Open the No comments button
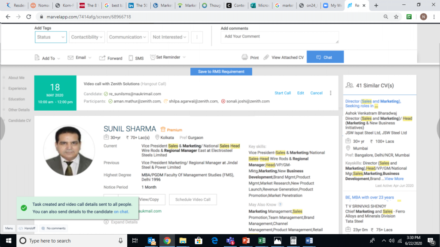This screenshot has width=440, height=247. (x=53, y=228)
